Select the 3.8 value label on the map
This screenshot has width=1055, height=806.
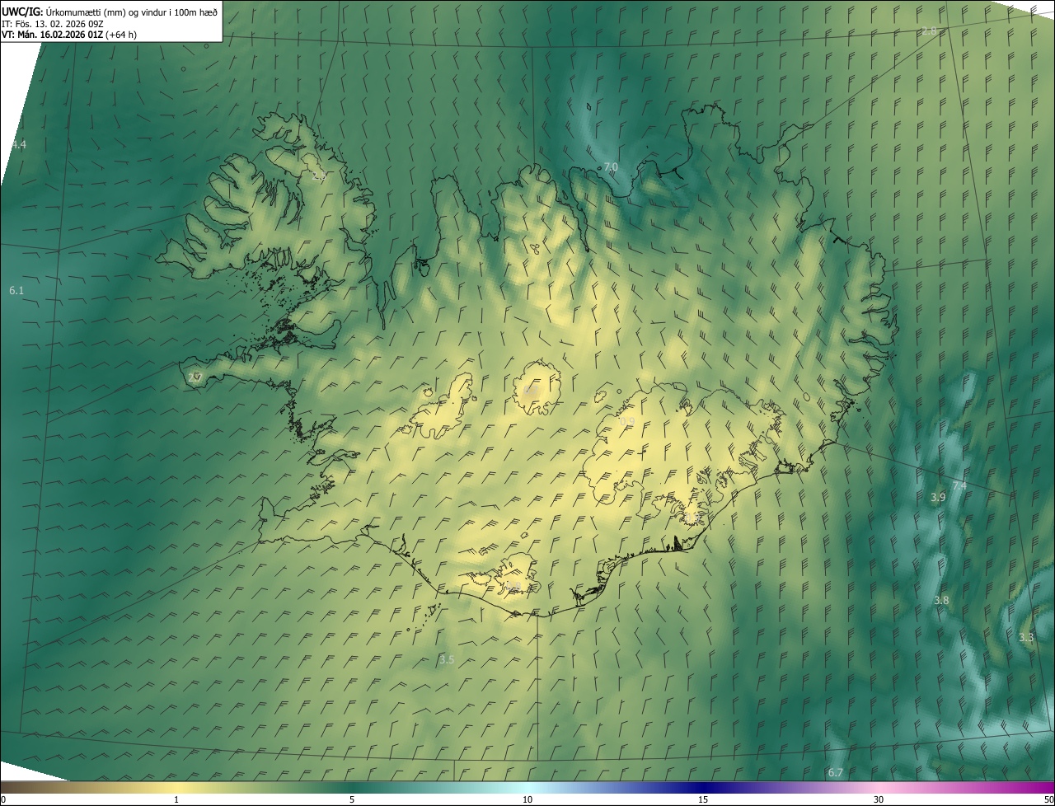click(x=941, y=601)
